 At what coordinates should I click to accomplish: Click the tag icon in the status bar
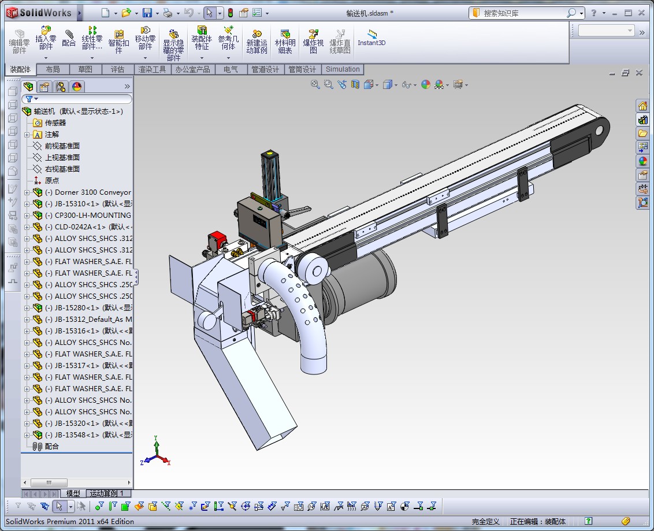626,521
